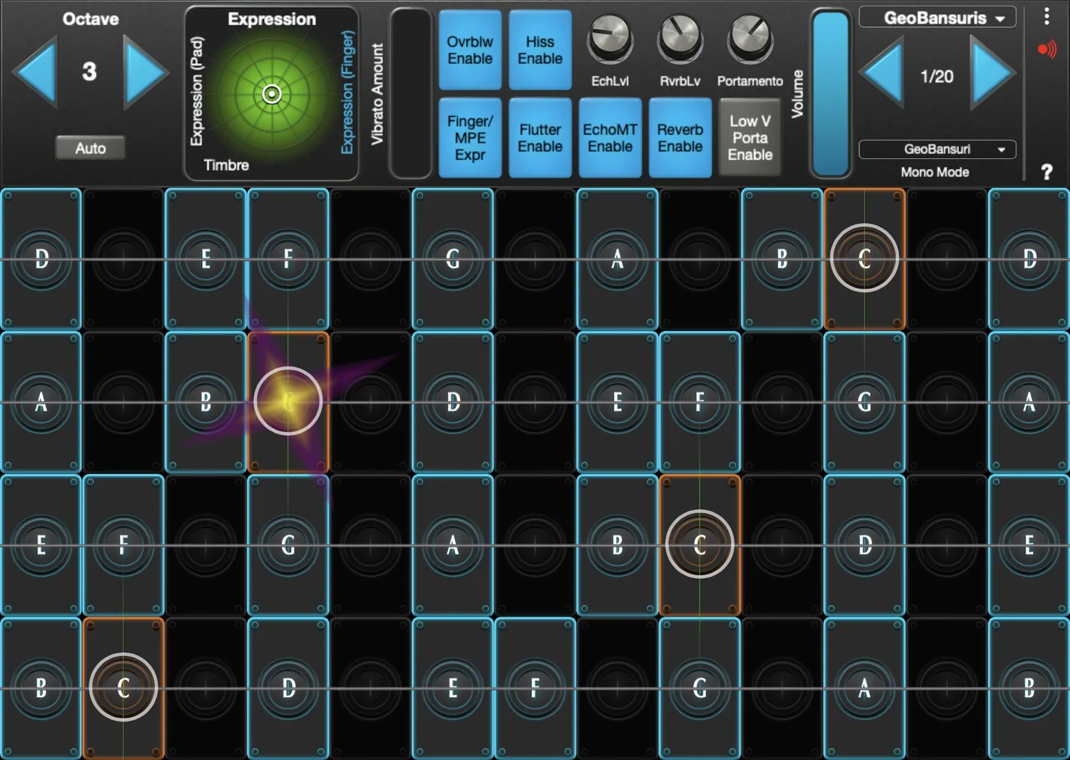
Task: Increase octave with the right arrow
Action: [145, 72]
